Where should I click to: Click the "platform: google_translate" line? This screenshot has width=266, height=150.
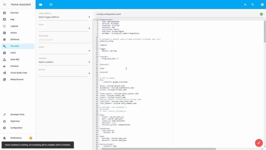[115, 82]
